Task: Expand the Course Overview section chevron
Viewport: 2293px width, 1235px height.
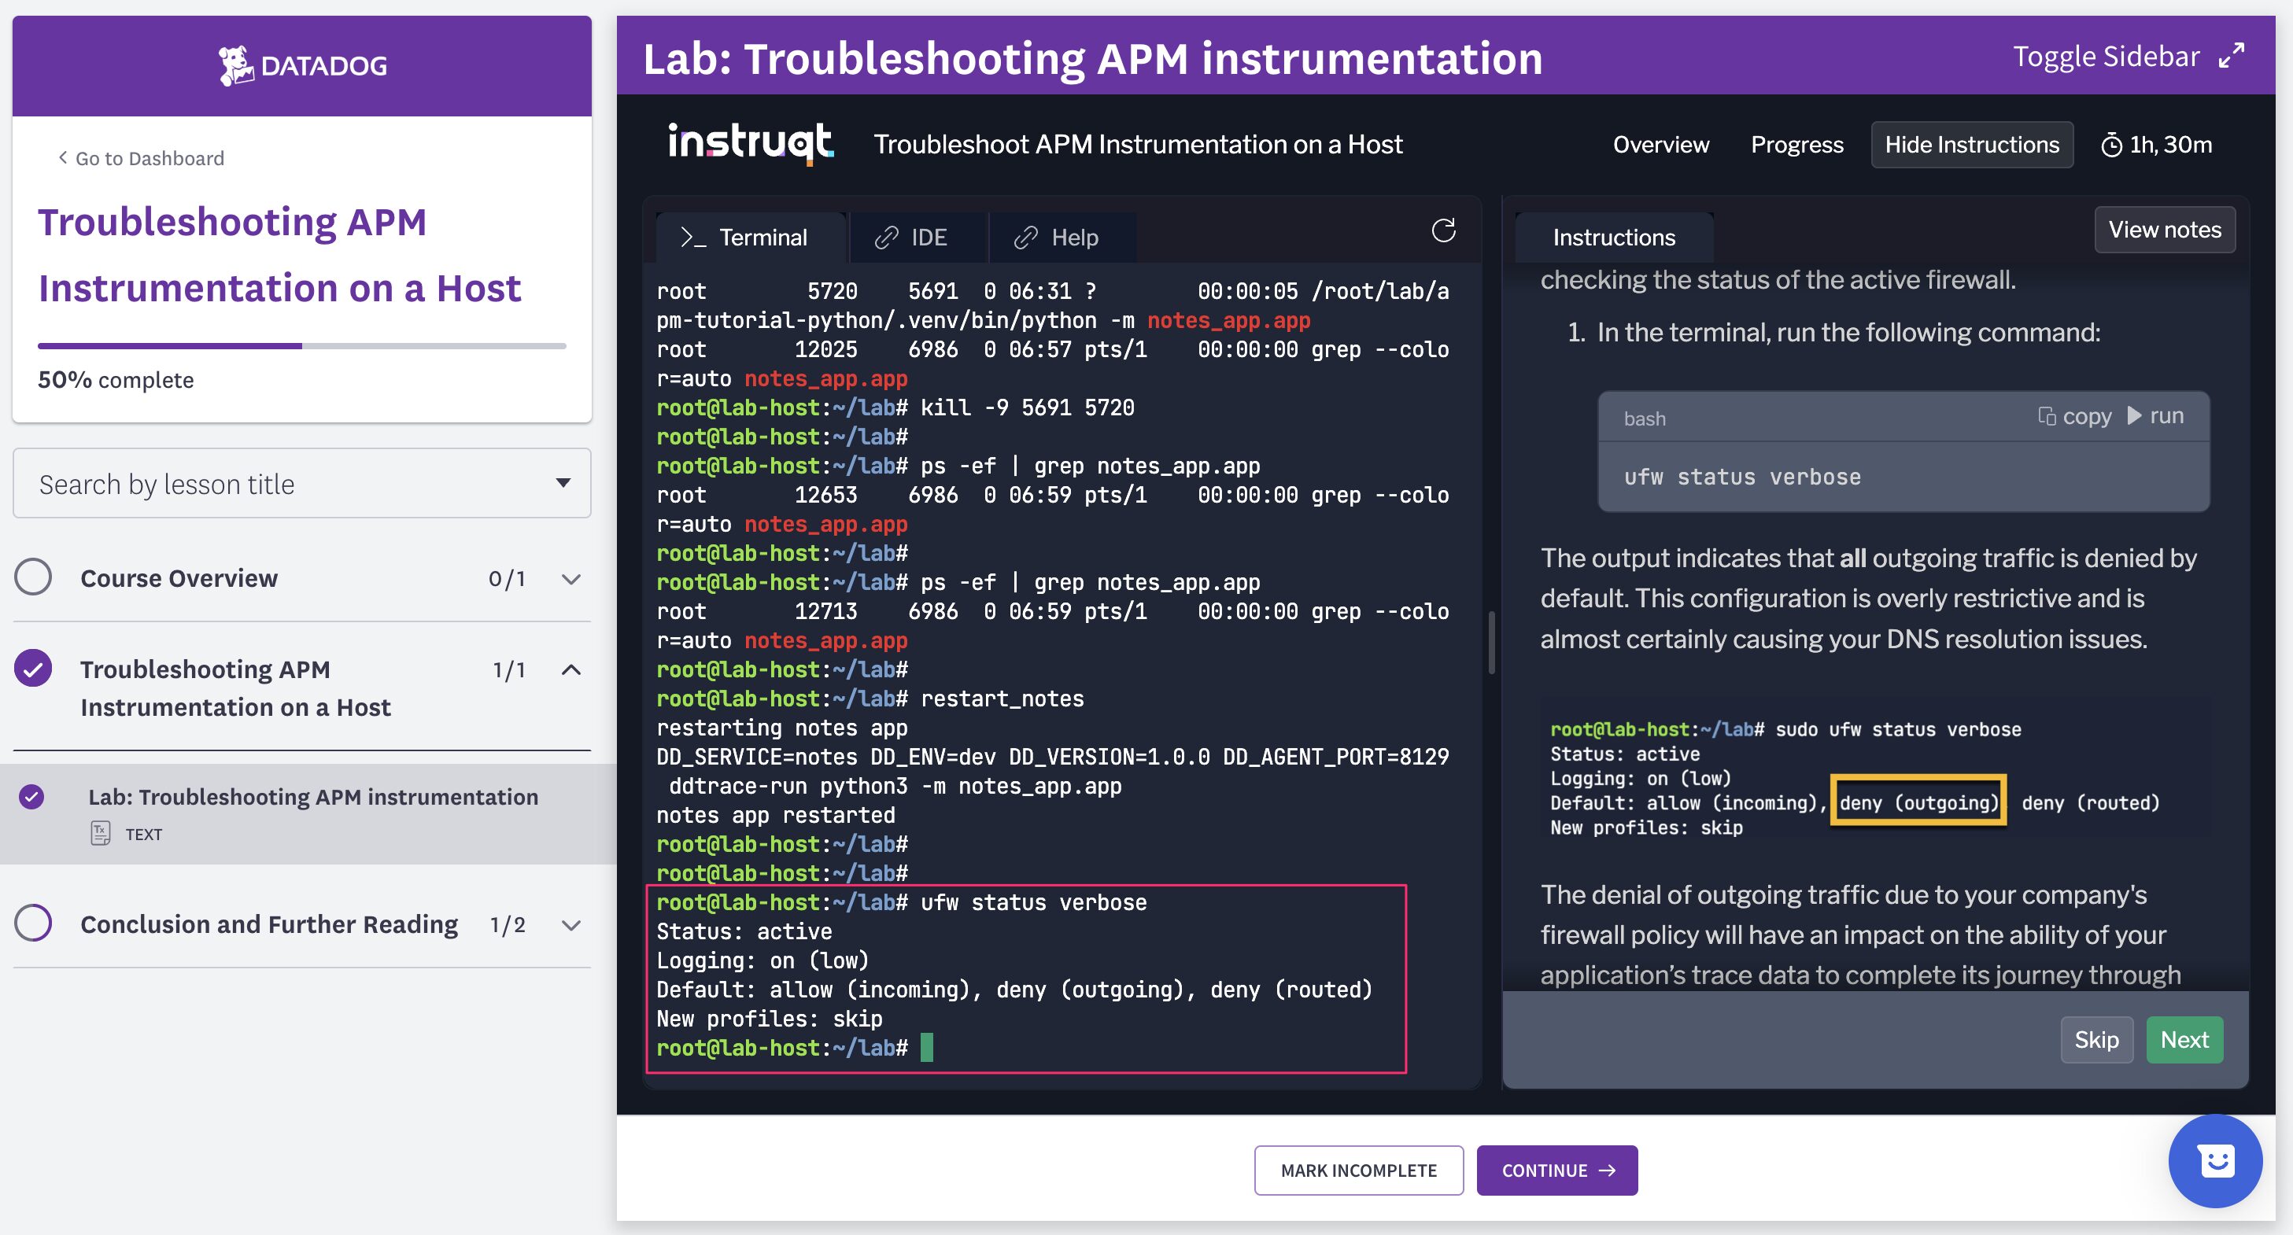Action: 571,578
